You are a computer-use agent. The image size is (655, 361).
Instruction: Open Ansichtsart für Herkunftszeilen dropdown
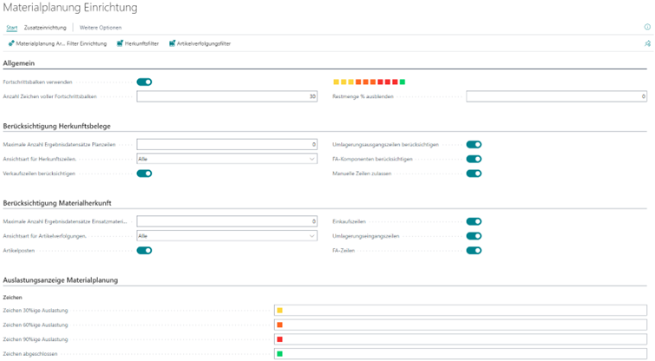(x=227, y=159)
